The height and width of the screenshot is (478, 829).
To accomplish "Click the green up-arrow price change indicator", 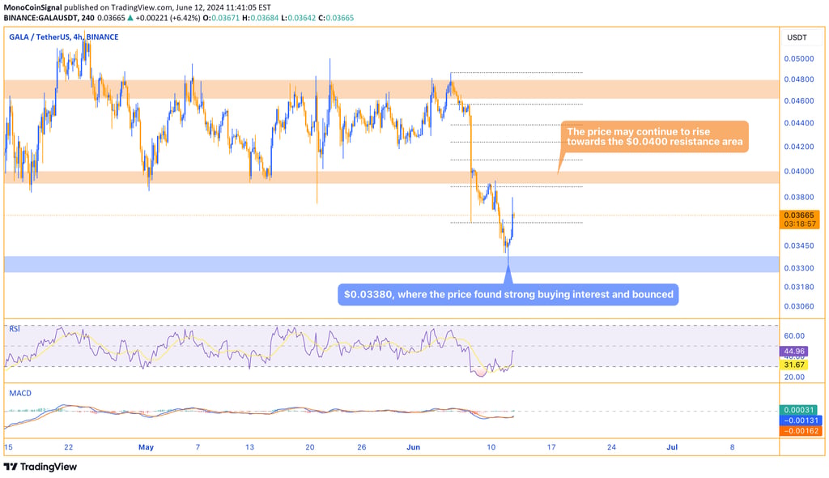I will 130,17.
